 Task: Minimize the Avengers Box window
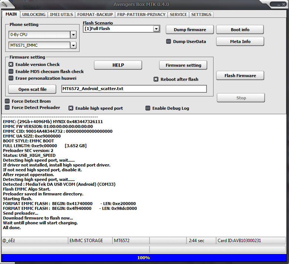point(279,4)
